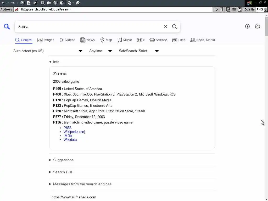Open the favorites folder toolbar icon
This screenshot has width=268, height=201.
coord(49,3)
